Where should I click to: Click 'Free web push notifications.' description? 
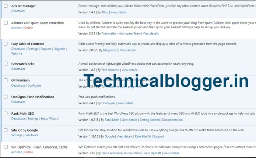[x=97, y=97]
